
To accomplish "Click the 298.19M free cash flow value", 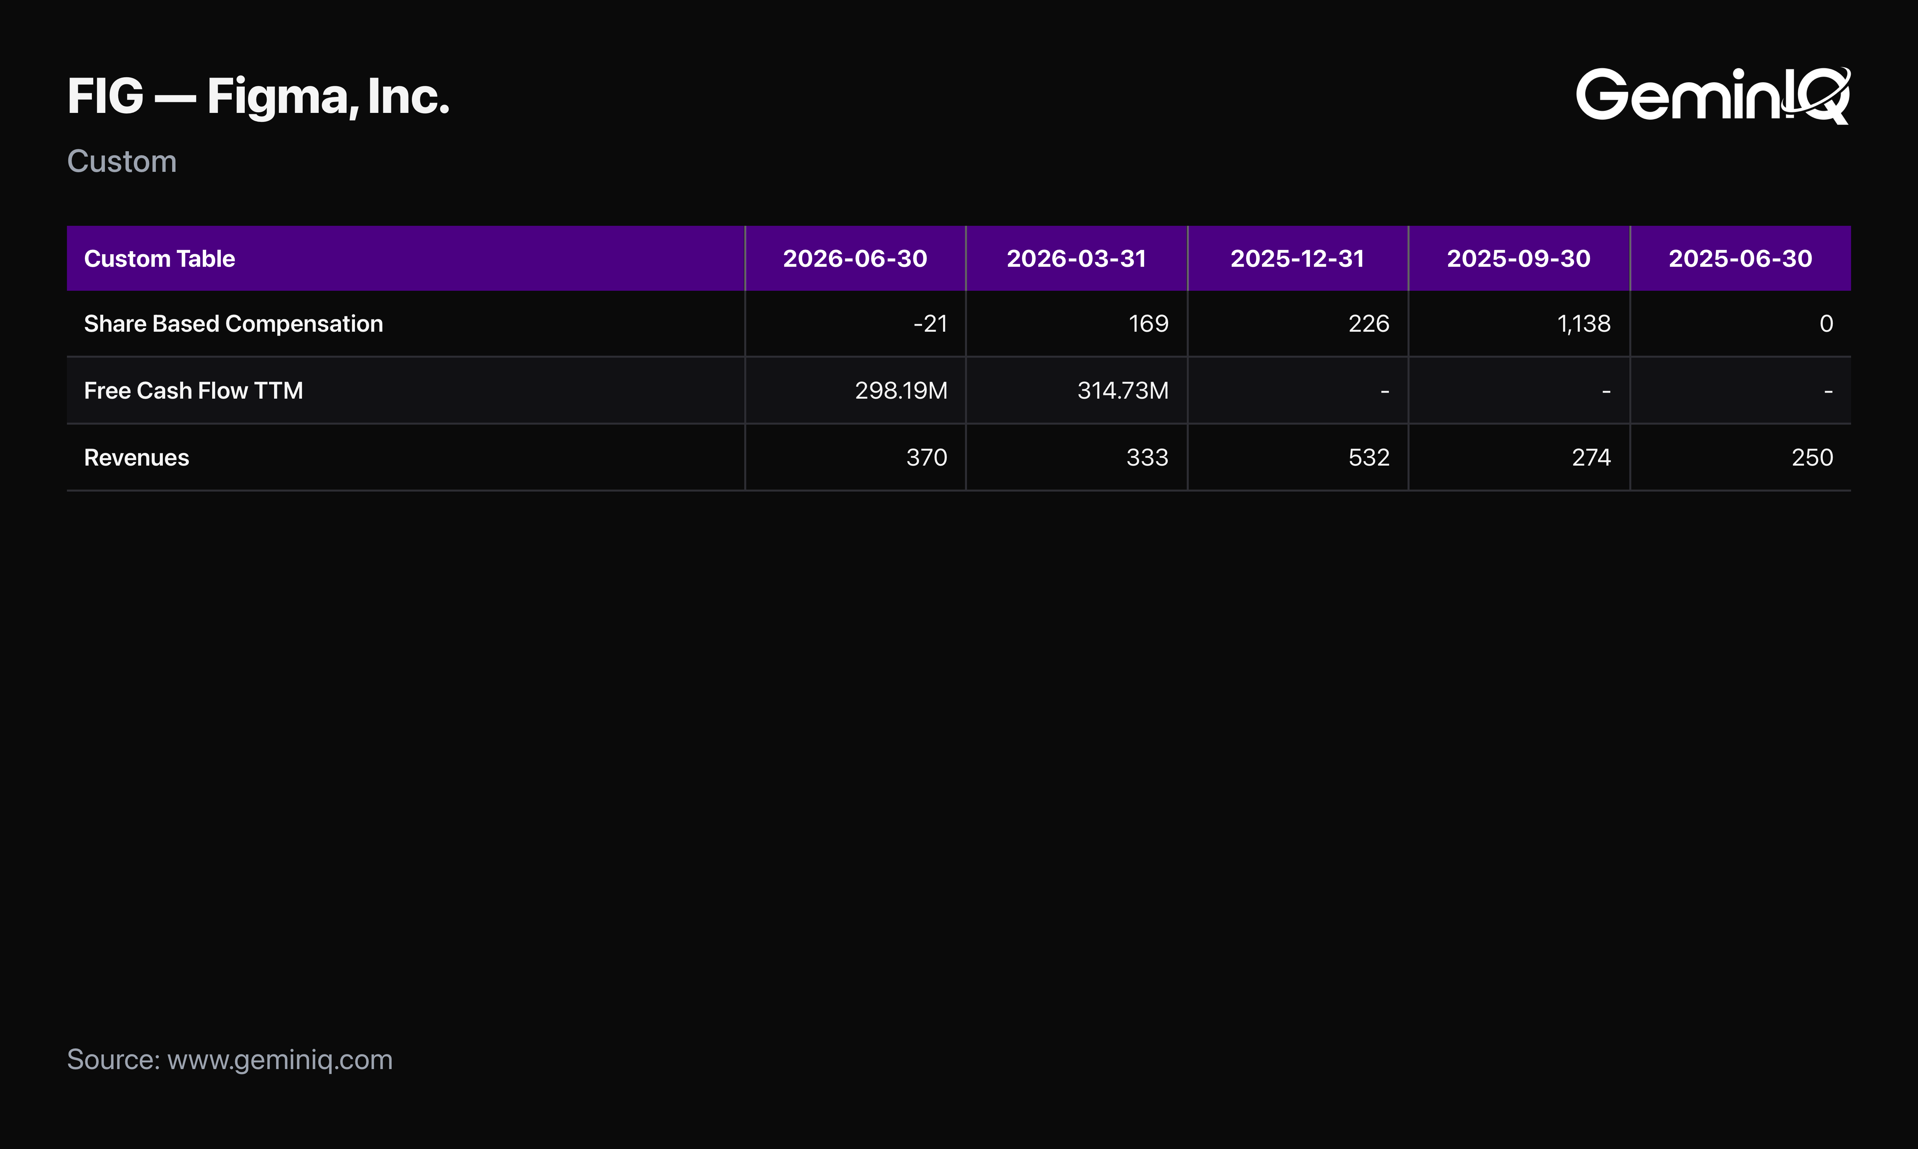I will (901, 390).
